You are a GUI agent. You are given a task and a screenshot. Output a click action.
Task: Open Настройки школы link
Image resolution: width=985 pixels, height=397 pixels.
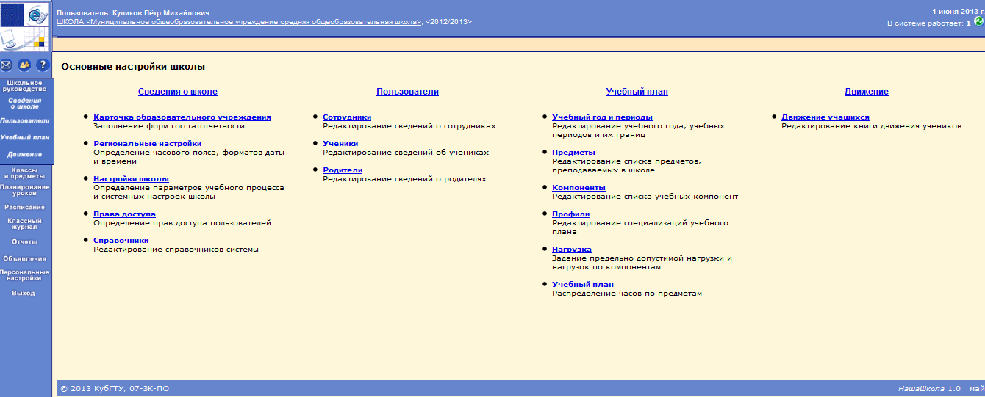pos(131,178)
